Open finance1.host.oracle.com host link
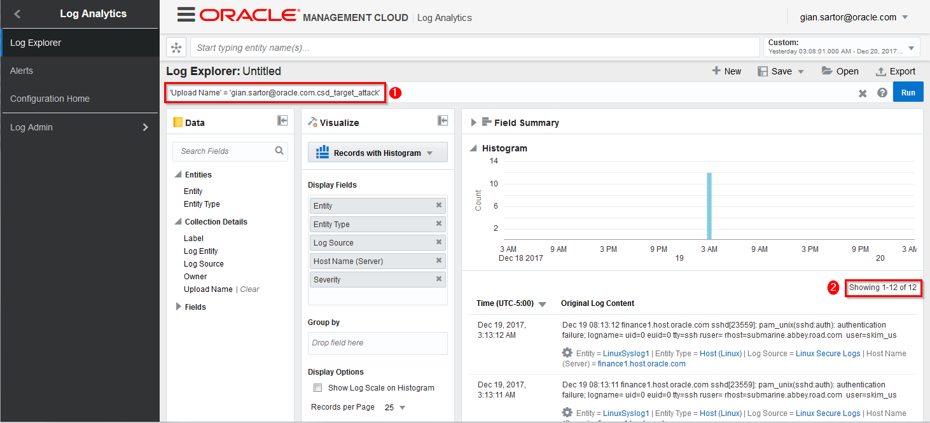The image size is (930, 423). (x=642, y=364)
